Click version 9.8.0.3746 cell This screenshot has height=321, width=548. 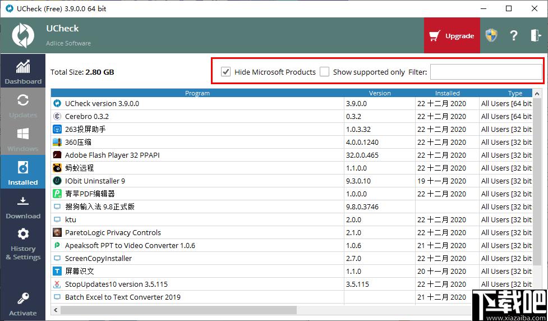[x=362, y=207]
